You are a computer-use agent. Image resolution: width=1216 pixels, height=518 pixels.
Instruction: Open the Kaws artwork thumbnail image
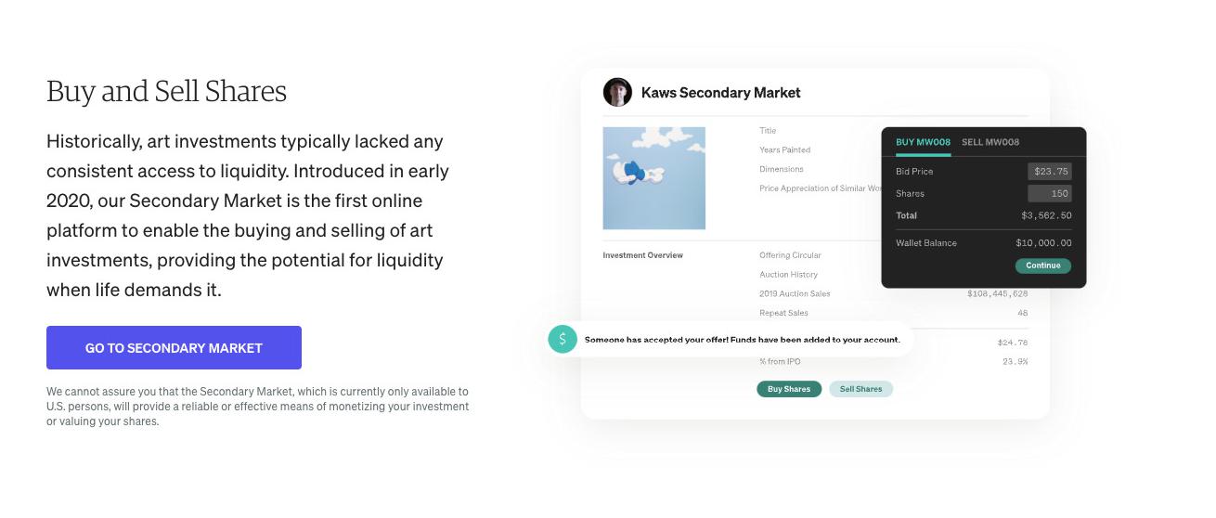(x=653, y=178)
